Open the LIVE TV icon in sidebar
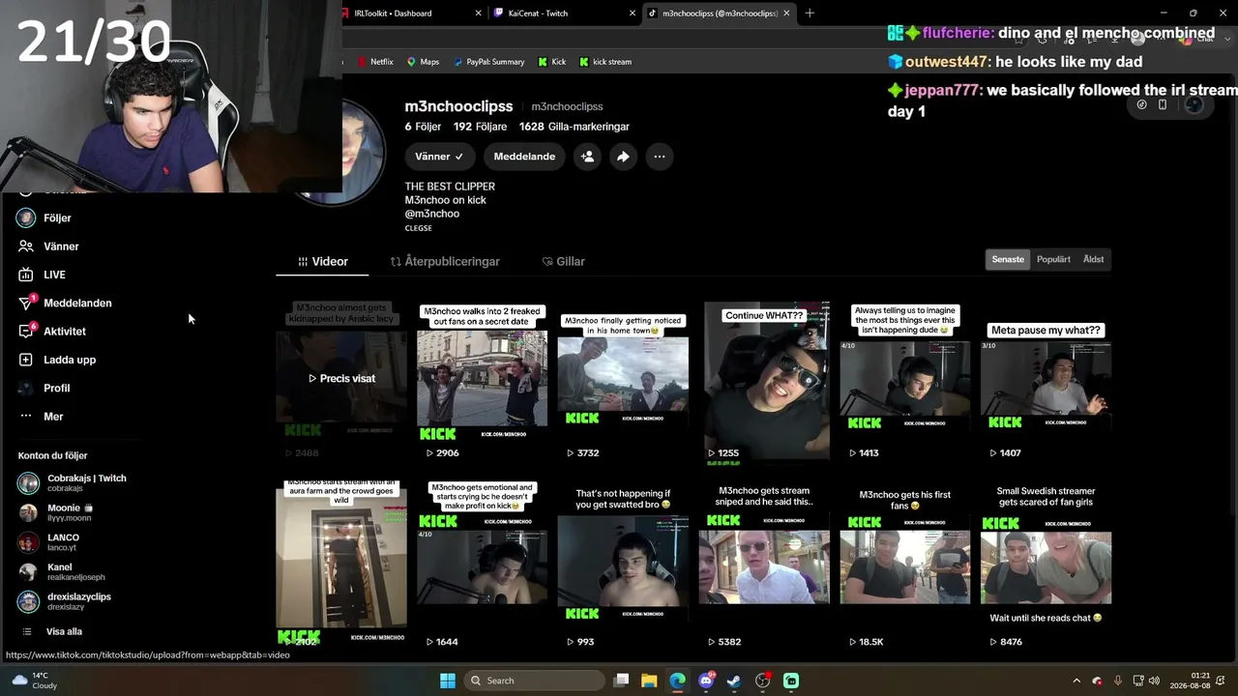The image size is (1238, 696). (x=26, y=275)
